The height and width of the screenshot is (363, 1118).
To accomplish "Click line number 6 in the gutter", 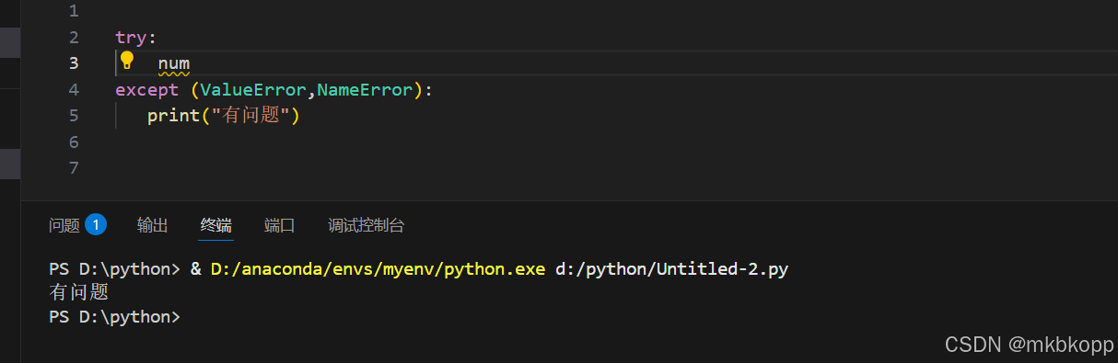I will click(74, 142).
